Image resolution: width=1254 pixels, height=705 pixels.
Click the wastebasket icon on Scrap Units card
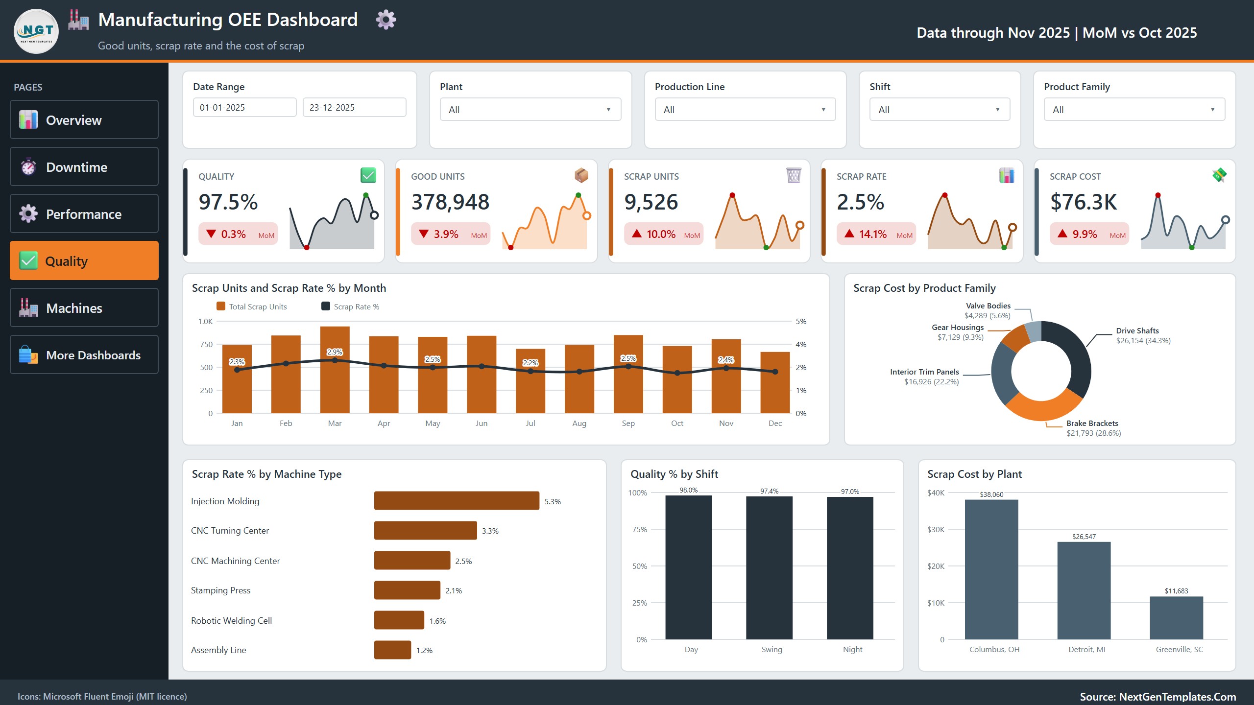[x=794, y=175]
